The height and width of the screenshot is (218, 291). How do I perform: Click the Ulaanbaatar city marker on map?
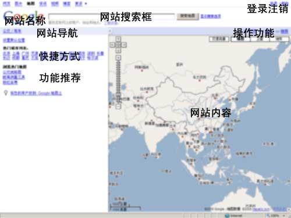click(200, 80)
